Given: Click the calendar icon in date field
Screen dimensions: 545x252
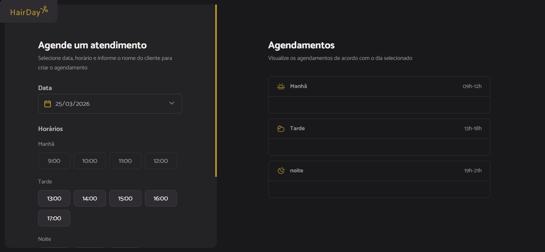Looking at the screenshot, I should (48, 104).
